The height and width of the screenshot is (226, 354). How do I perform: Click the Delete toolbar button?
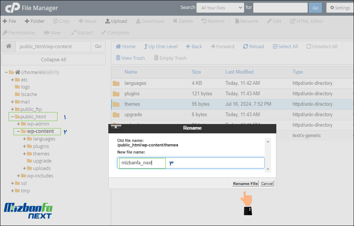183,21
